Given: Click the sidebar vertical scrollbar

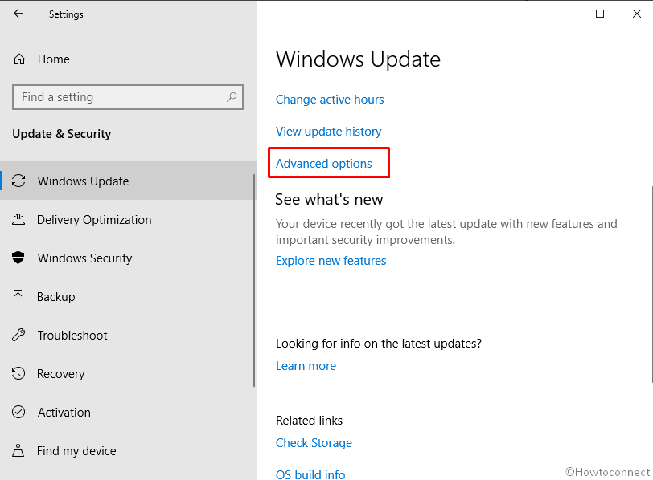Looking at the screenshot, I should pos(253,280).
